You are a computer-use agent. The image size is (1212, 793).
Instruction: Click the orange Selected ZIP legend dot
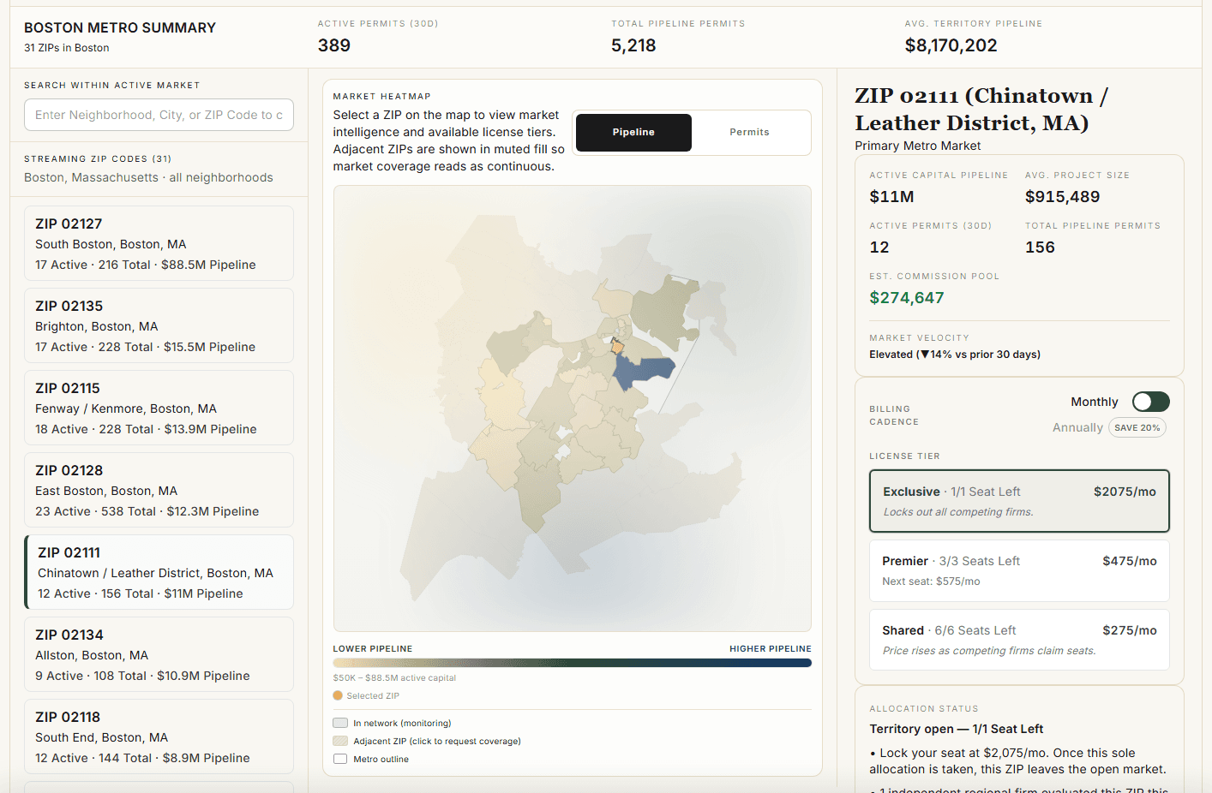(x=338, y=695)
